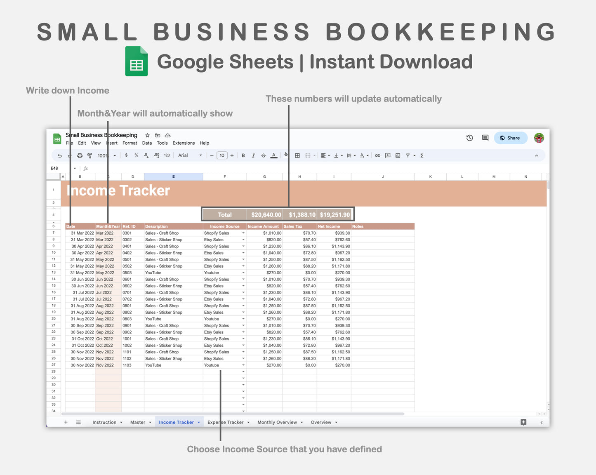Screen dimensions: 596x475
Task: Insert a link using the toolbar icon
Action: (377, 155)
